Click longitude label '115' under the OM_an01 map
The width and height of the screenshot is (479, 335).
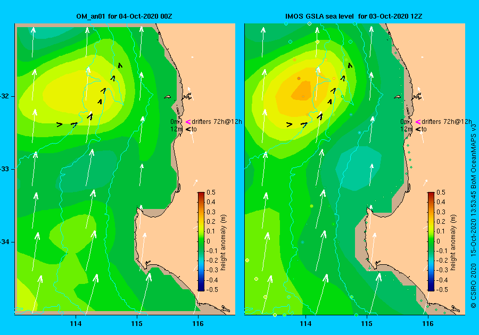137,324
